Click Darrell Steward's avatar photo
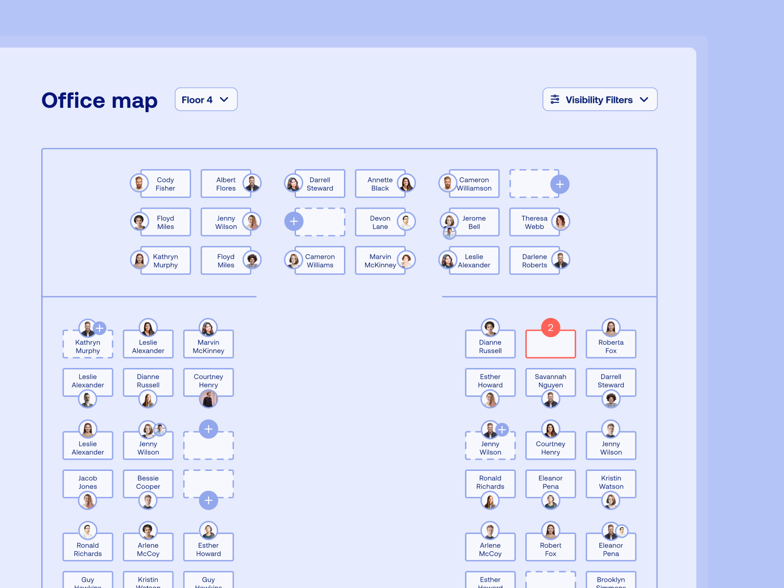This screenshot has height=588, width=784. point(294,183)
